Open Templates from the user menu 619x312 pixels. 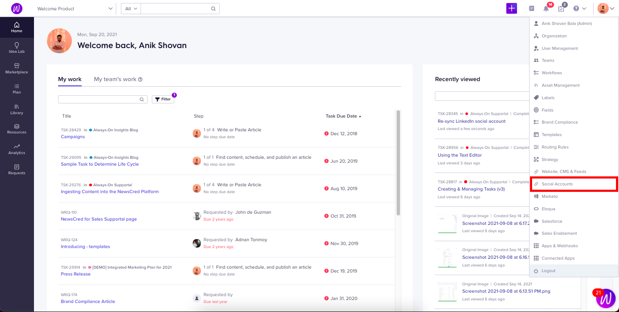(574, 135)
